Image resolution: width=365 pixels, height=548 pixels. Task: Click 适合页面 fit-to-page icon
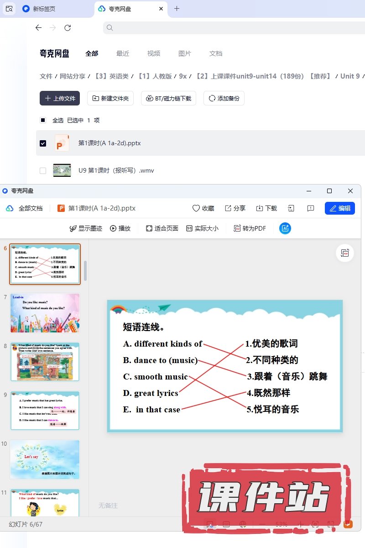[x=149, y=228]
